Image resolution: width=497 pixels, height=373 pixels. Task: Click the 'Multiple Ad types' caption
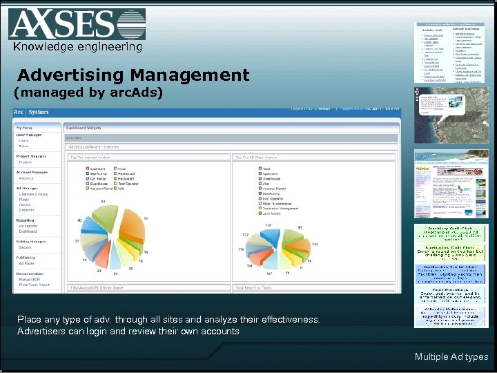(x=451, y=356)
